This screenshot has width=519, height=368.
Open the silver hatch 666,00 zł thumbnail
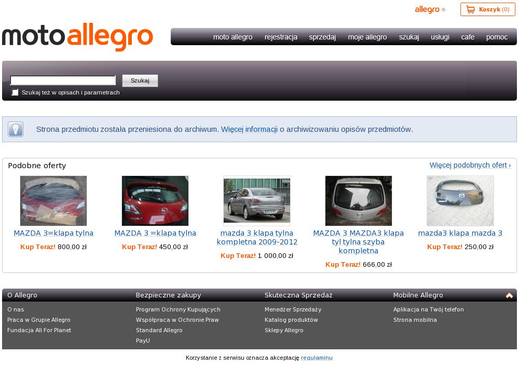point(359,201)
